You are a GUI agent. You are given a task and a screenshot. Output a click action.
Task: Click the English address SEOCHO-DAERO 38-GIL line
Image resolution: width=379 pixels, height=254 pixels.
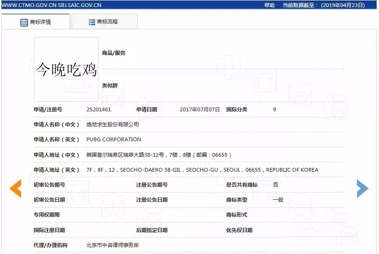pos(202,170)
